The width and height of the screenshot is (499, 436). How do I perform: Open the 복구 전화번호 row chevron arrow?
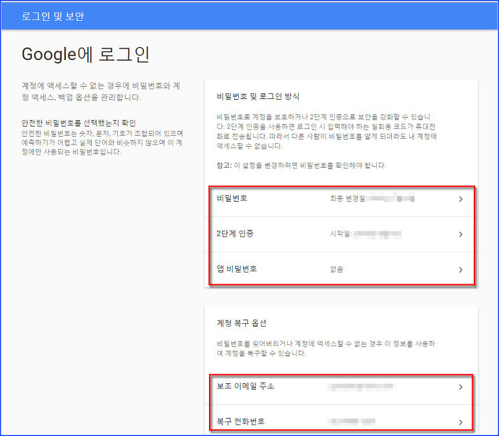pyautogui.click(x=461, y=422)
